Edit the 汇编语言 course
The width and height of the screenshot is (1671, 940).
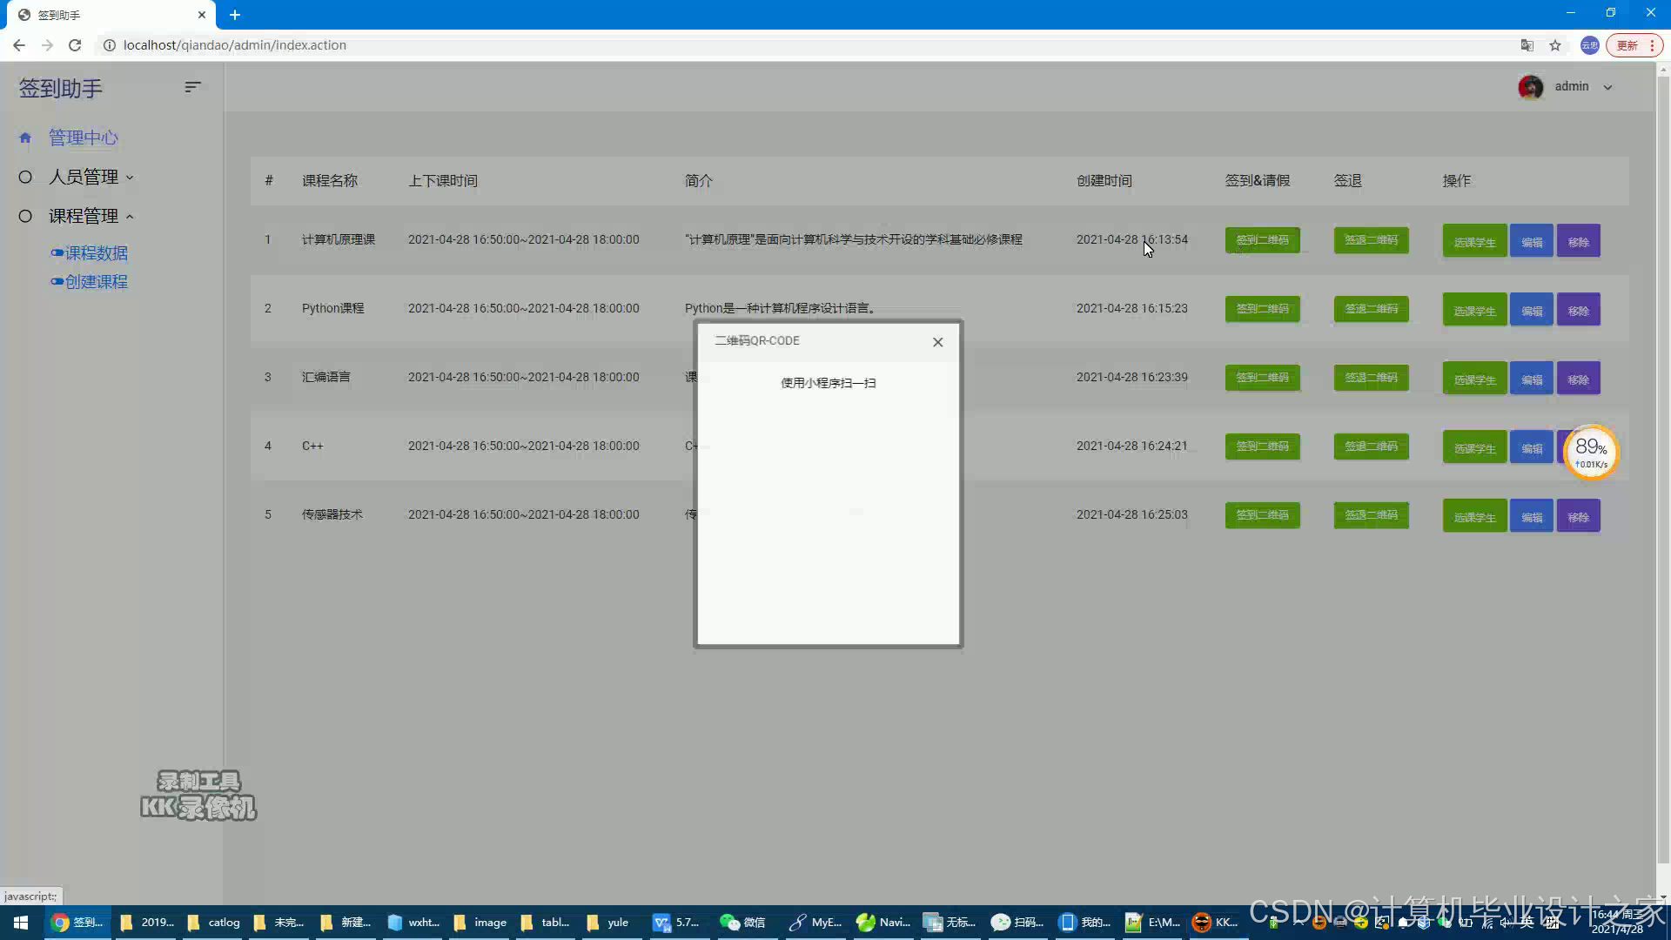pos(1532,379)
